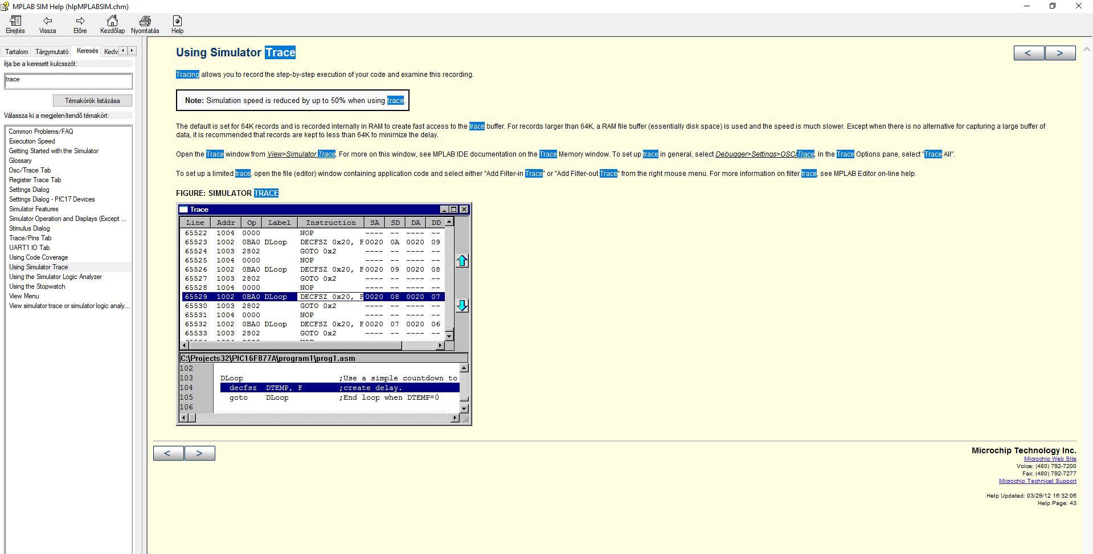
Task: Open the View Menu topic
Action: (24, 296)
